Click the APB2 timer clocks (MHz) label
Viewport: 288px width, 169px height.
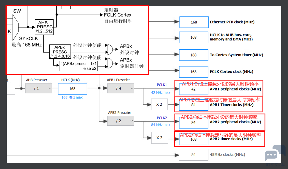(x=231, y=139)
